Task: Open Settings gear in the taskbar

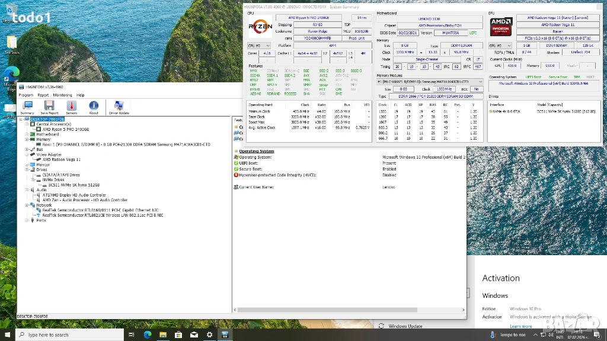Action: tap(209, 334)
